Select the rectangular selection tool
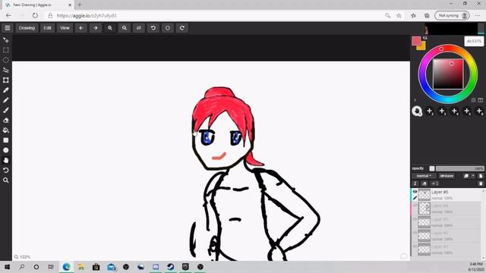 [6, 50]
